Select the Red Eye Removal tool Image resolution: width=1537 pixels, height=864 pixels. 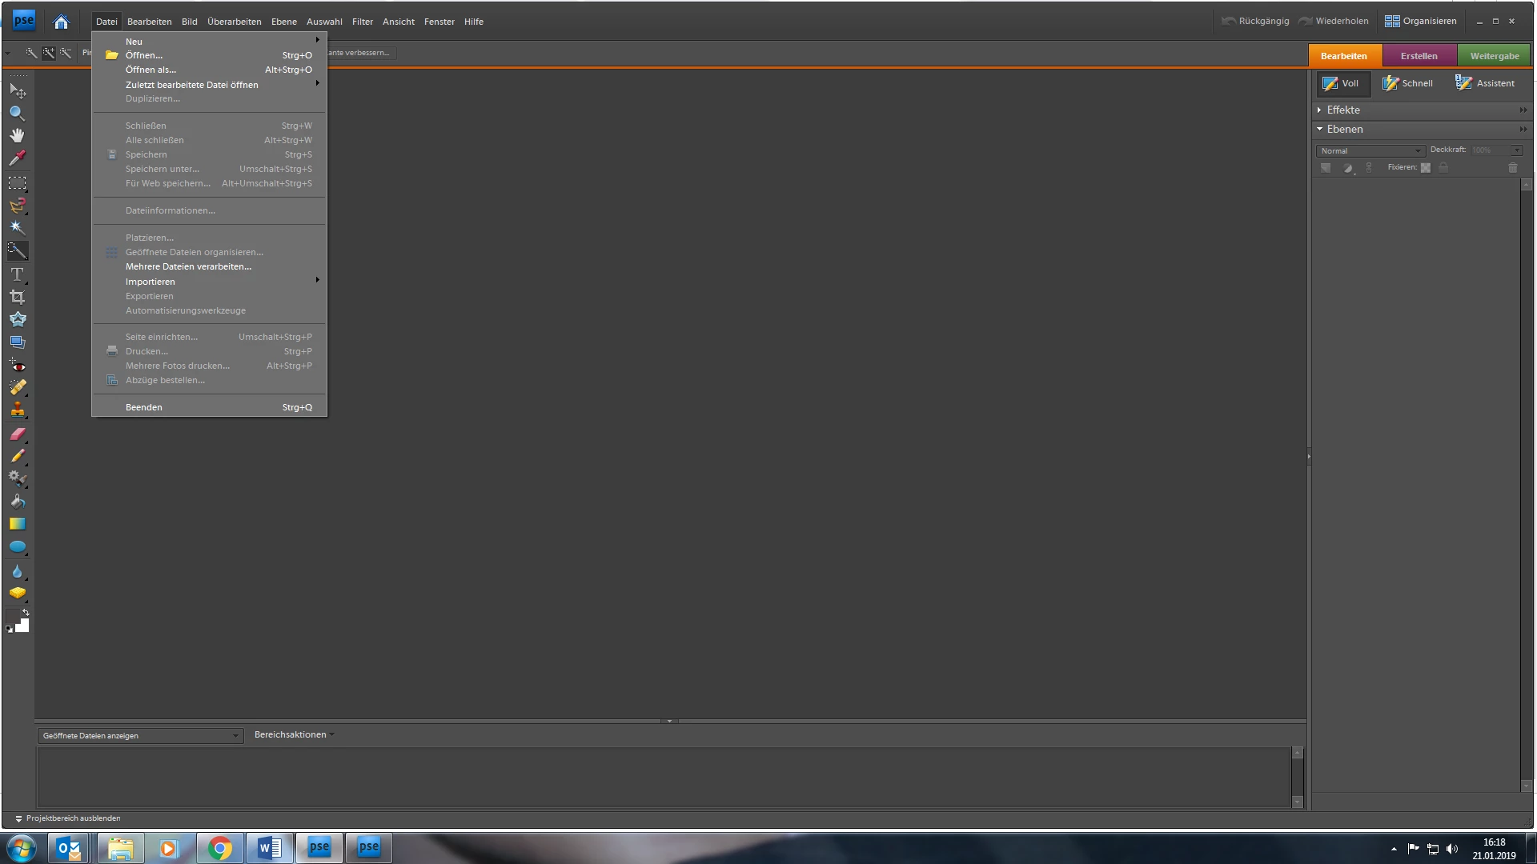pyautogui.click(x=17, y=366)
